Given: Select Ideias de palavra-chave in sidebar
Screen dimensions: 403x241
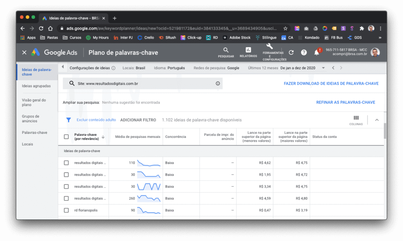Looking at the screenshot, I should 37,72.
